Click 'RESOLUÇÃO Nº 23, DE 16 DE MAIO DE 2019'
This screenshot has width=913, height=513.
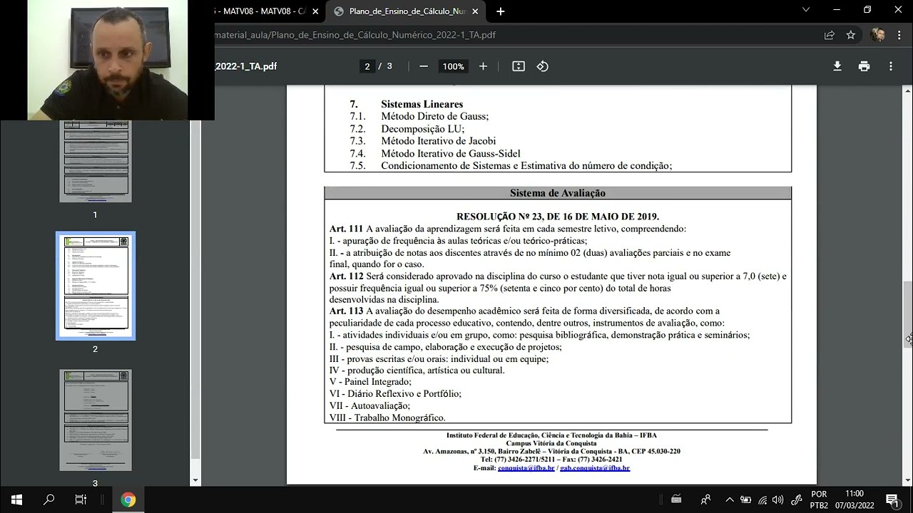558,217
